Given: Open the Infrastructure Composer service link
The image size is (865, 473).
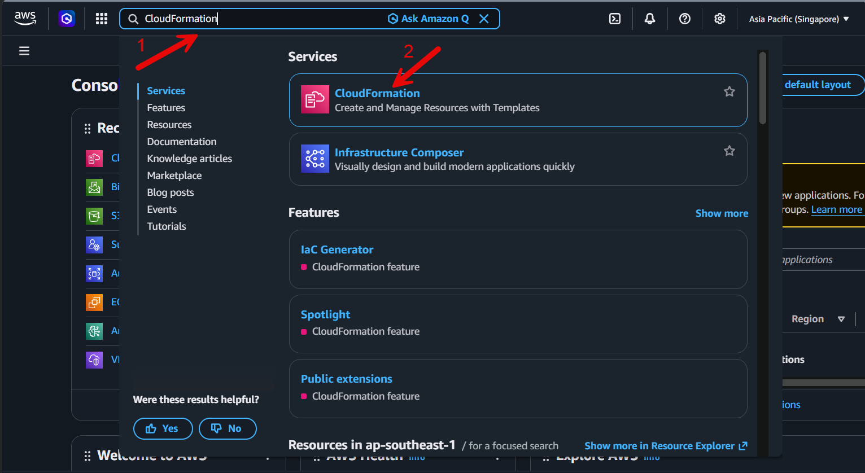Looking at the screenshot, I should click(x=399, y=152).
